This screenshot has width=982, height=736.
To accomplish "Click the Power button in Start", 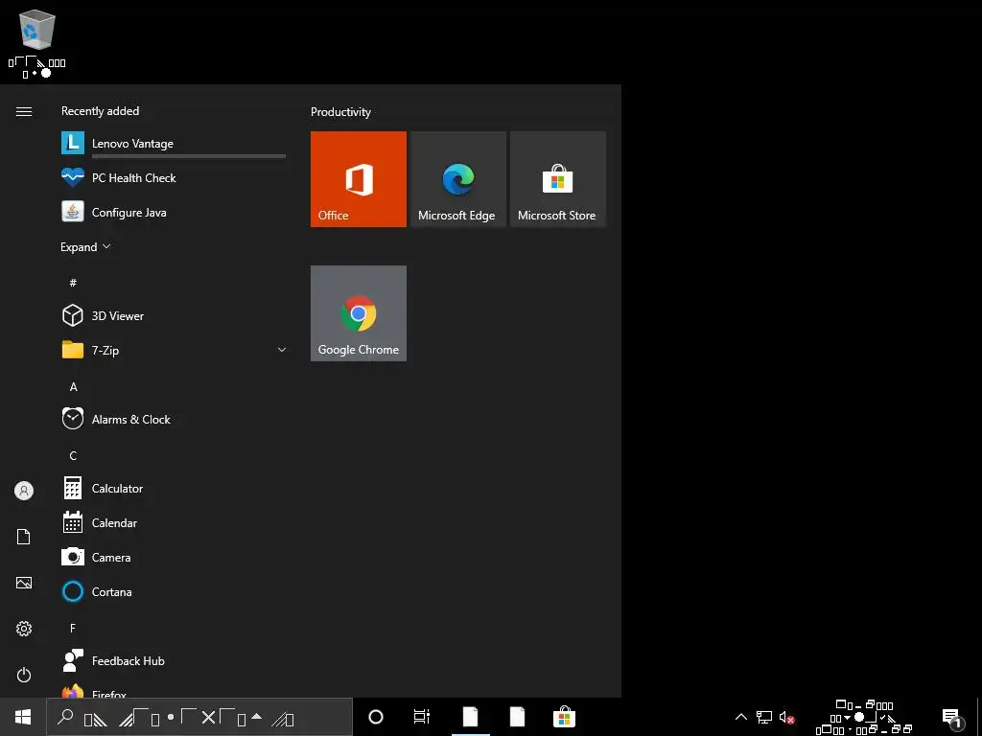I will [x=24, y=675].
